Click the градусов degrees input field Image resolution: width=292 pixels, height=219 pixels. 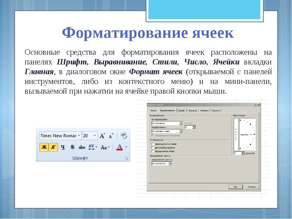coord(238,153)
